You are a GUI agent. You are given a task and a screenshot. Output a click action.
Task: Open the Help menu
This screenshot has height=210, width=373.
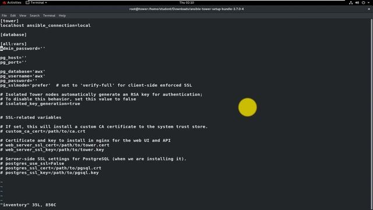pos(62,16)
